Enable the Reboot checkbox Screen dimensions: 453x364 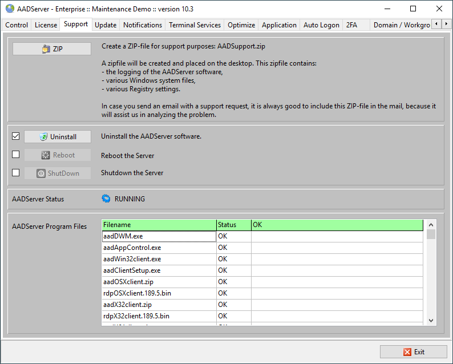(x=16, y=155)
